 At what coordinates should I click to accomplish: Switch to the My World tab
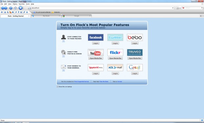coord(46,16)
